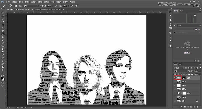Viewport: 202px width, 109px height.
Task: Select the Horizontal Type tool
Action: point(3,55)
